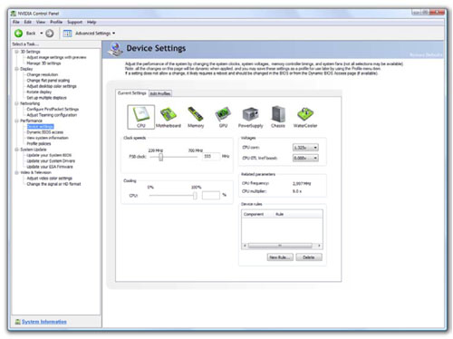Select the WaterCooler device icon

305,117
